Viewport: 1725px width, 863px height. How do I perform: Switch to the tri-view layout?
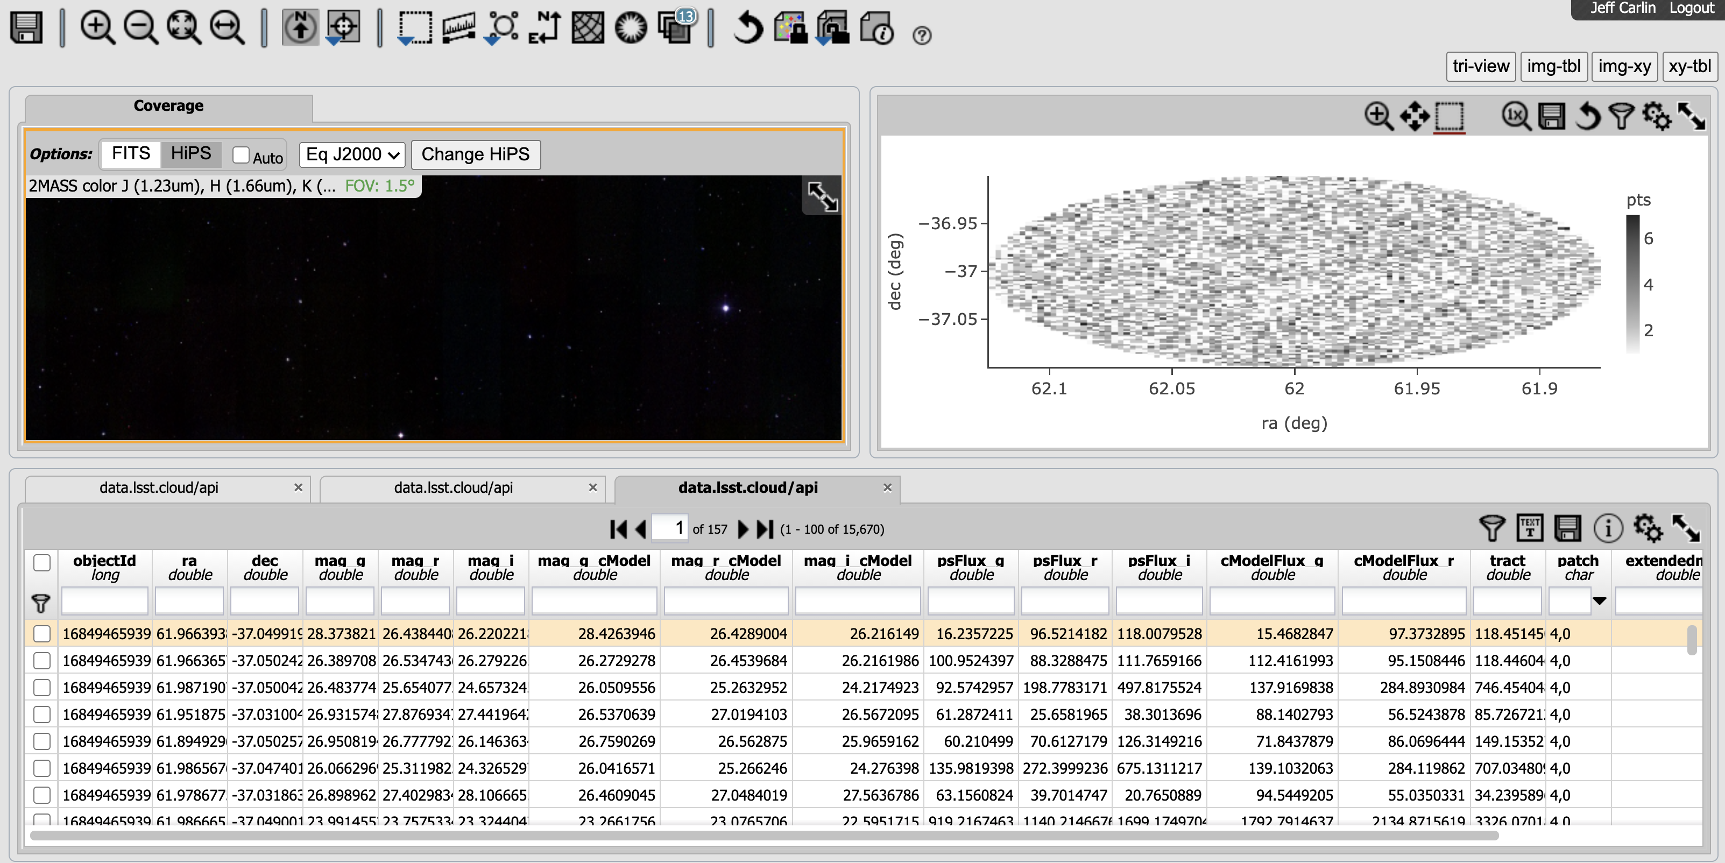[1481, 66]
